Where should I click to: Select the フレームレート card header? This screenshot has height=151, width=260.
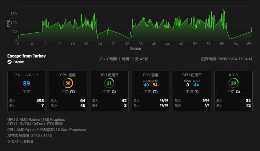(26, 75)
